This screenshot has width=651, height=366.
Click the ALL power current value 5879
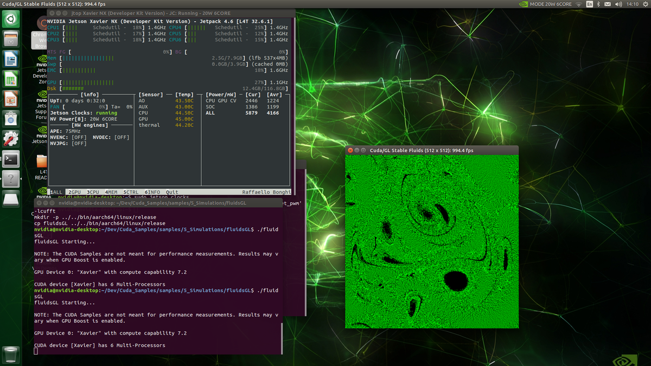[x=252, y=113]
